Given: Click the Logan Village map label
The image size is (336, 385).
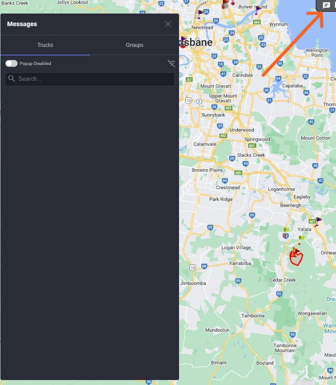Looking at the screenshot, I should 236,247.
